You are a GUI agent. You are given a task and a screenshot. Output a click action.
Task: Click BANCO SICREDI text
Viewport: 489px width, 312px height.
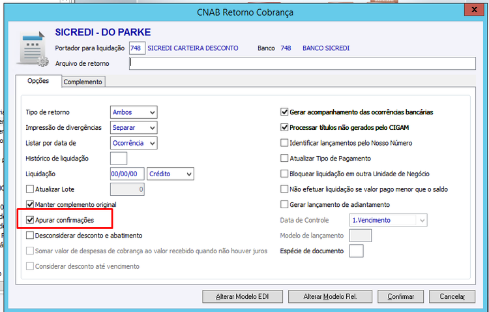[326, 48]
